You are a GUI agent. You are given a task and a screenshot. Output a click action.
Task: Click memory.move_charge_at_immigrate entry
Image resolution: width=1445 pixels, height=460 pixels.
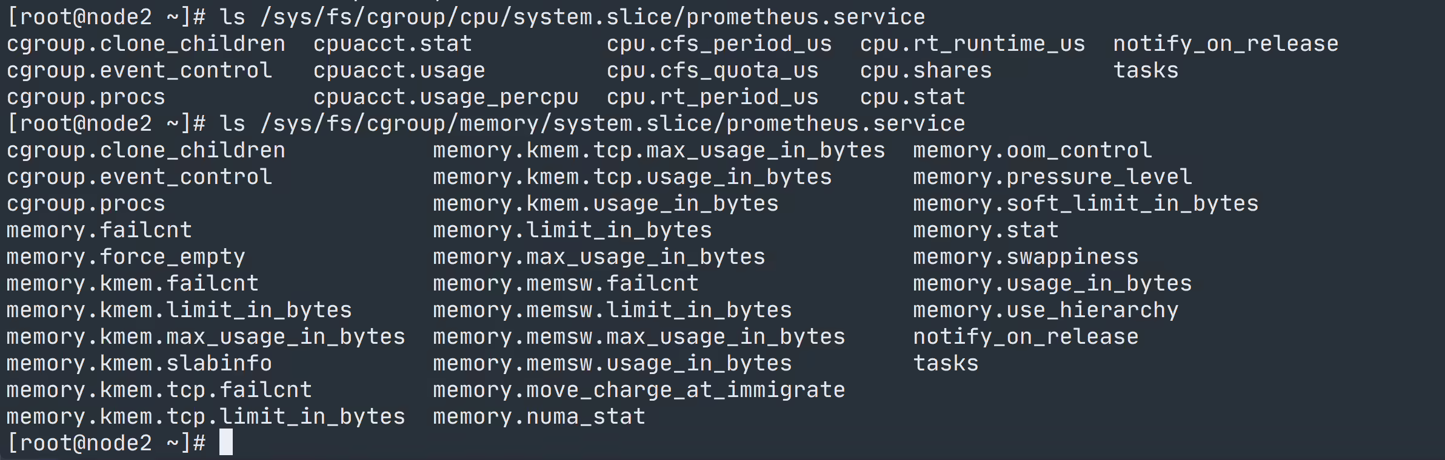click(x=639, y=390)
